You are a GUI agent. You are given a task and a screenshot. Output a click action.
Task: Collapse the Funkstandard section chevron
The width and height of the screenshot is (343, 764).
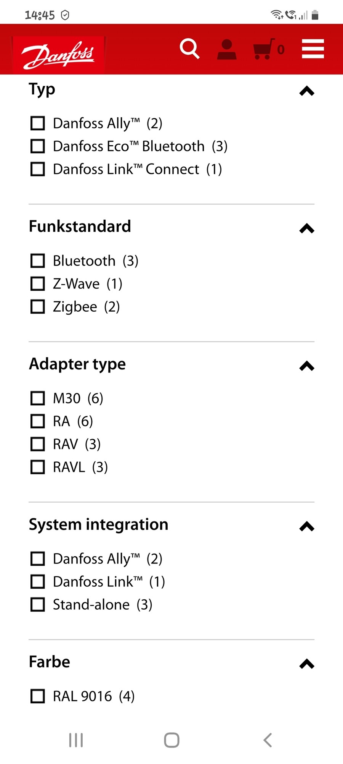[307, 229]
